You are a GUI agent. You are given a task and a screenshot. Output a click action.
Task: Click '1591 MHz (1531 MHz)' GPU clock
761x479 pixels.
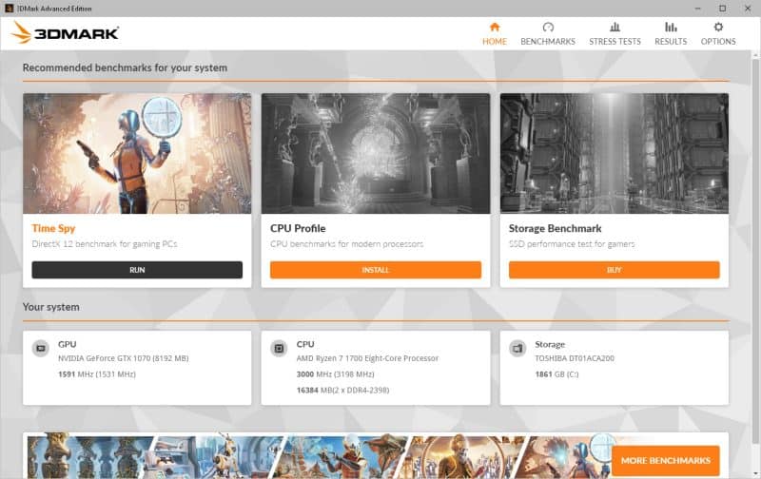[x=97, y=374]
